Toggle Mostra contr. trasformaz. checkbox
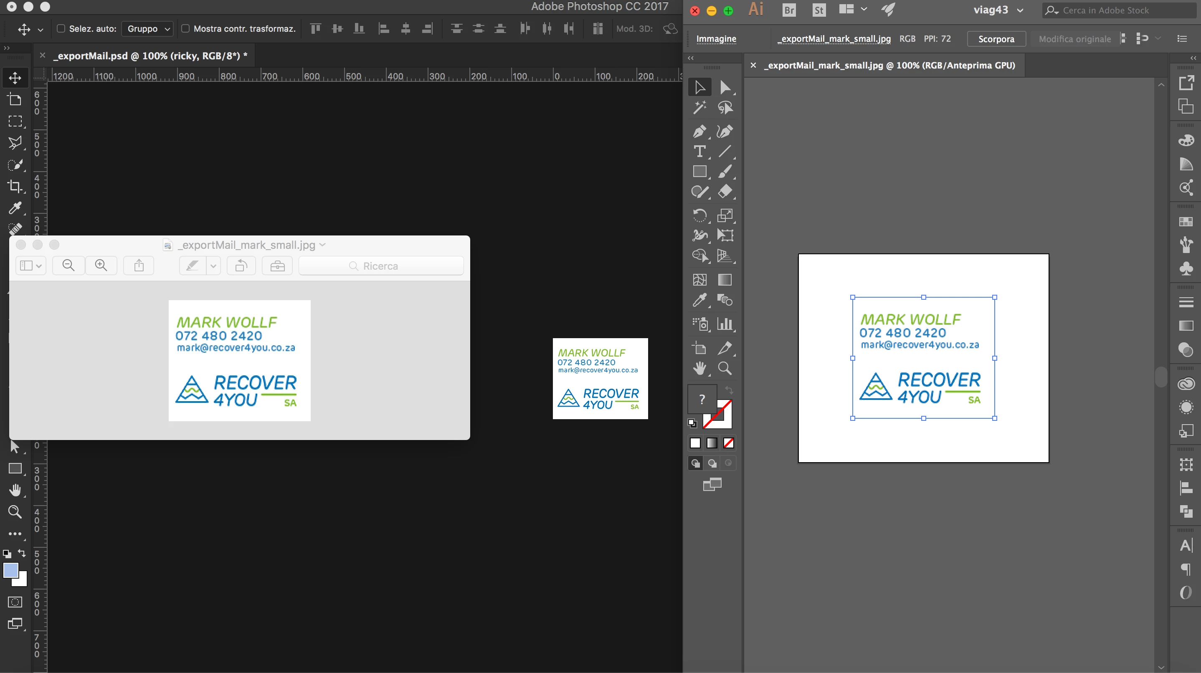The height and width of the screenshot is (673, 1201). [x=185, y=28]
